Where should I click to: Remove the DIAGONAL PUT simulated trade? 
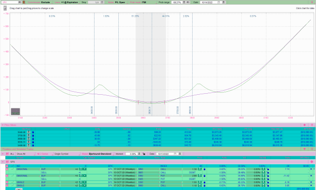pyautogui.click(x=311, y=176)
